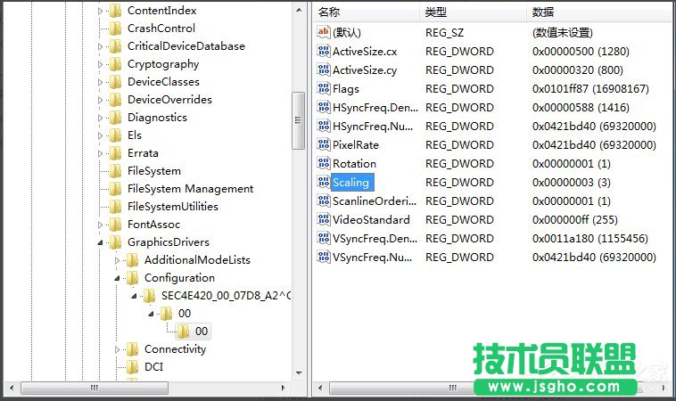Select the Scaling value name
The height and width of the screenshot is (401, 676).
[351, 182]
